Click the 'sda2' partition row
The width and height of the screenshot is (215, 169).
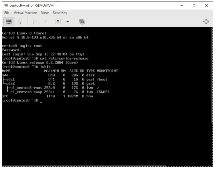coord(49,84)
